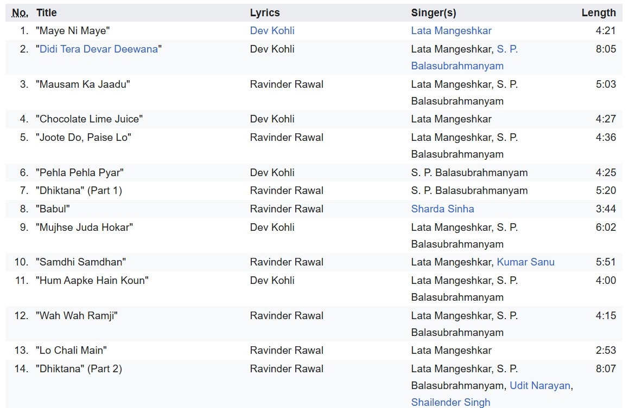
Task: Click Dev Kohli in the Pehla Pehla Pyar row
Action: pos(272,173)
